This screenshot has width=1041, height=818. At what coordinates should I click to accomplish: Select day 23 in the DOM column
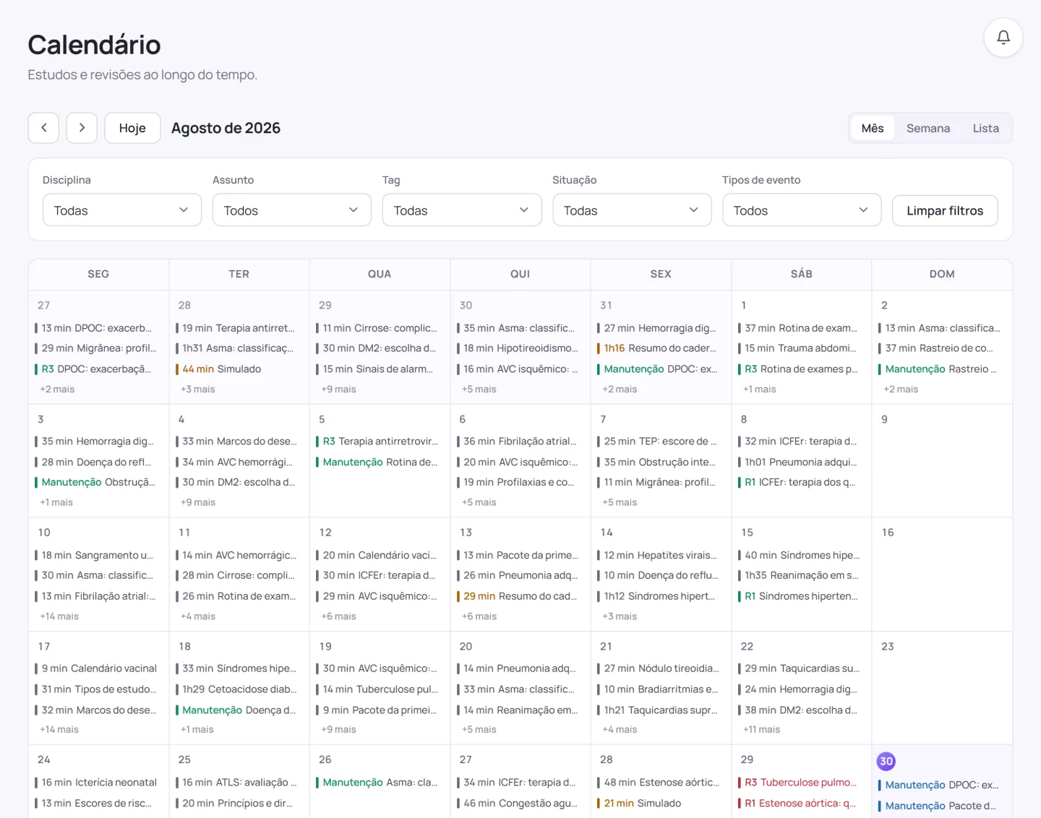pos(888,646)
